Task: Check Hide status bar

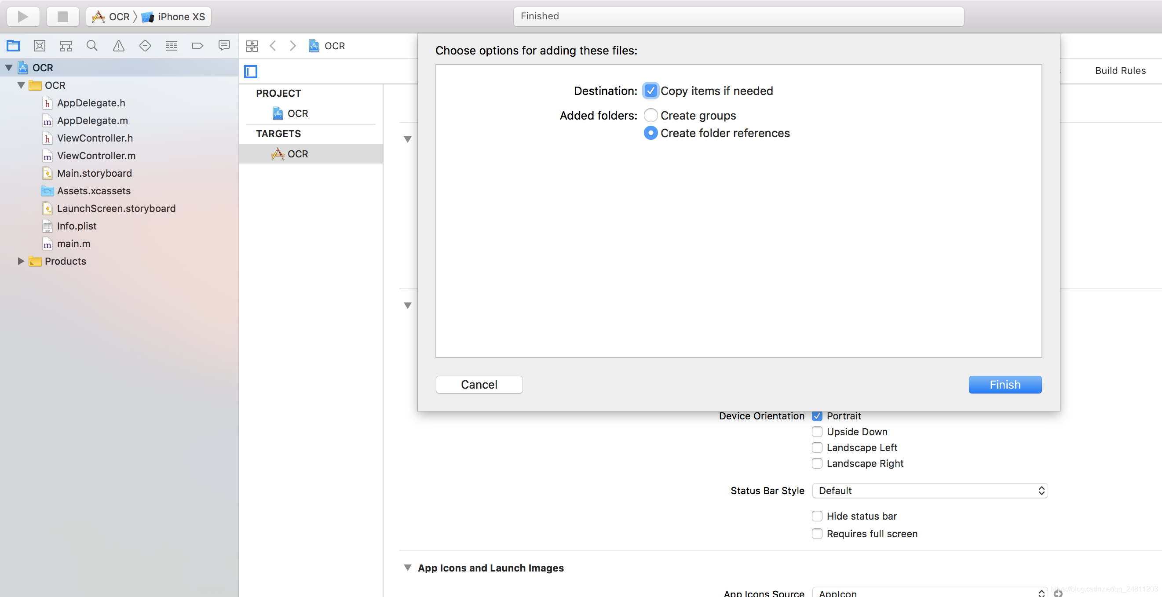Action: (x=816, y=516)
